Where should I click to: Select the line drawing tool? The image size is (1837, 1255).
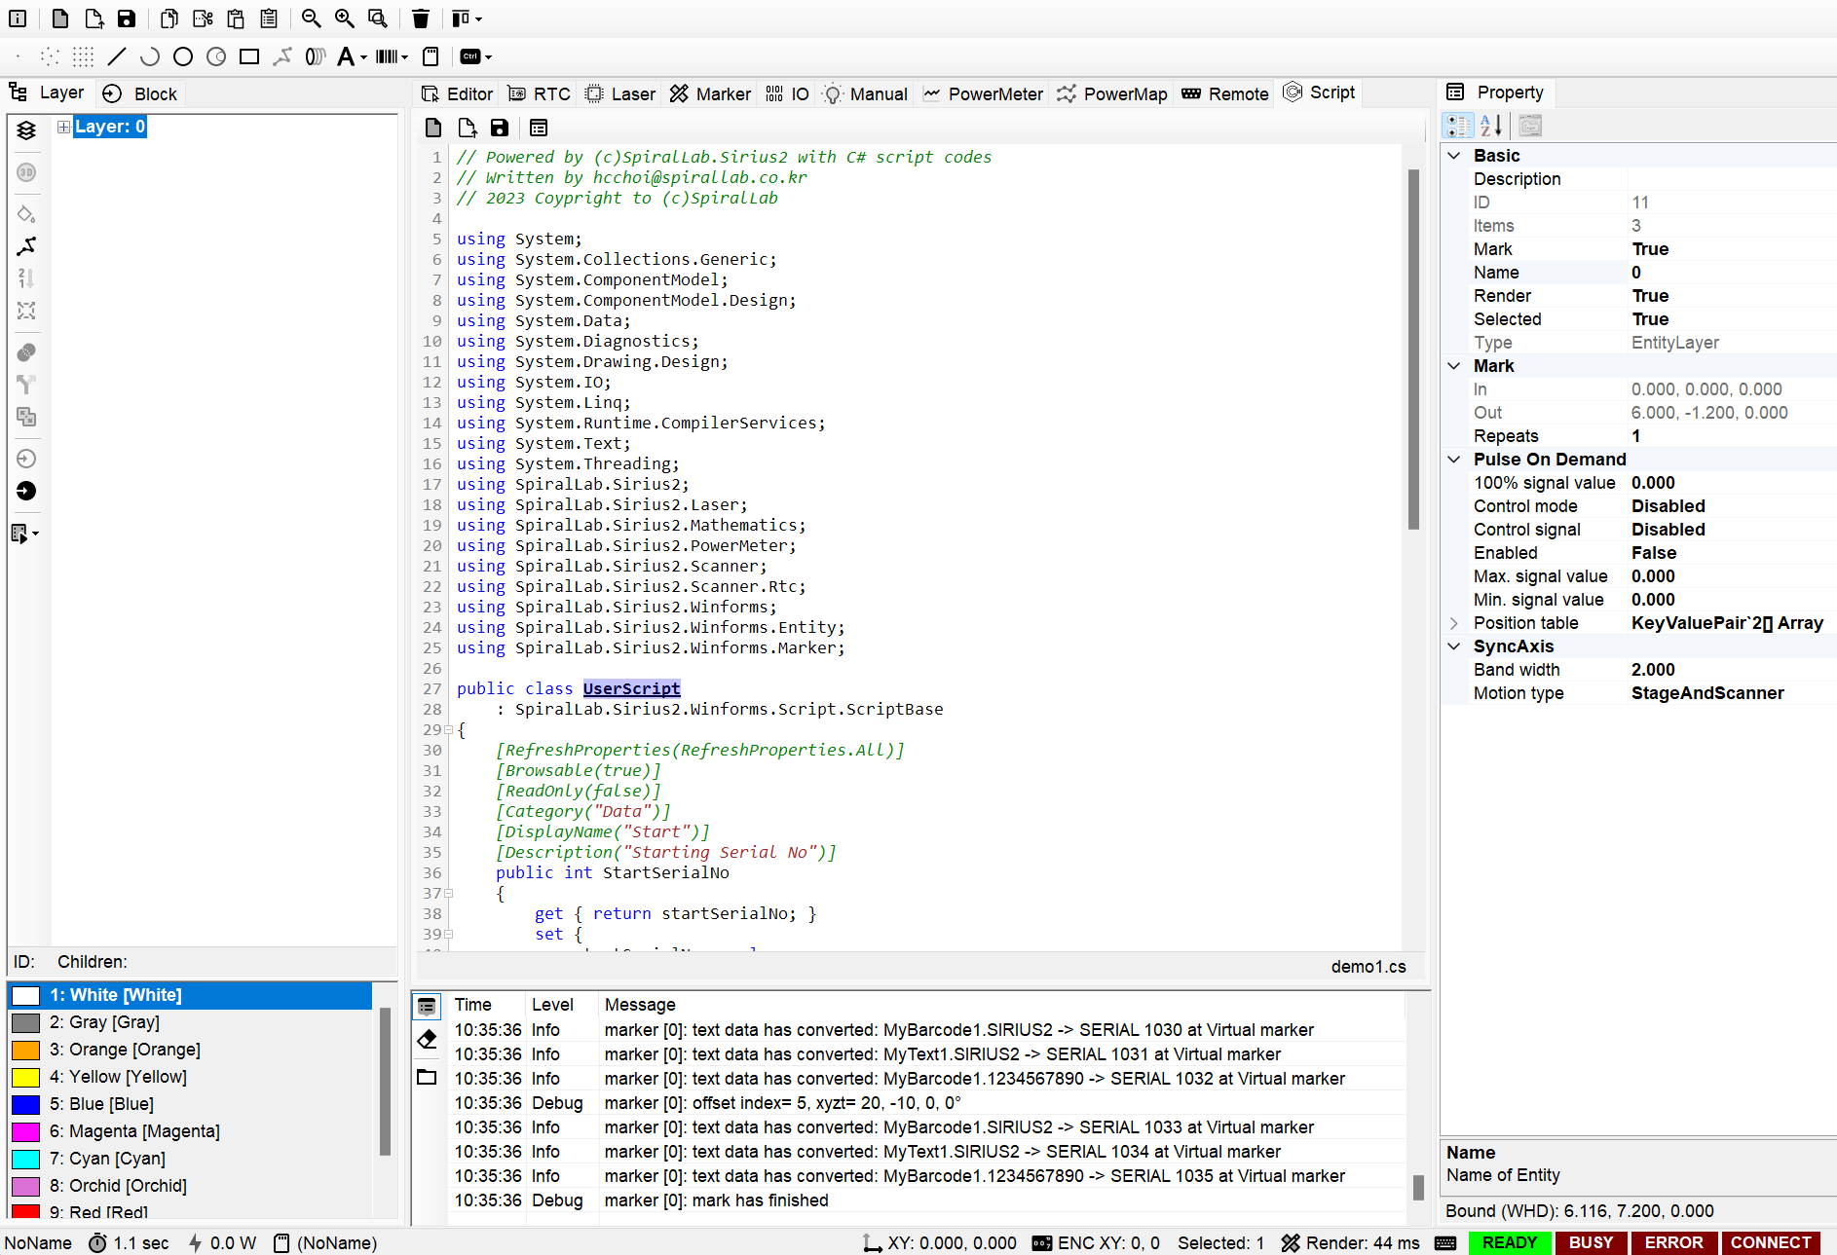pos(117,56)
